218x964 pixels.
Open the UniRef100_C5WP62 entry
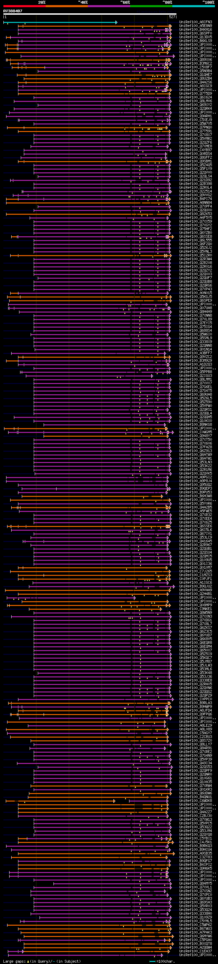point(196,925)
